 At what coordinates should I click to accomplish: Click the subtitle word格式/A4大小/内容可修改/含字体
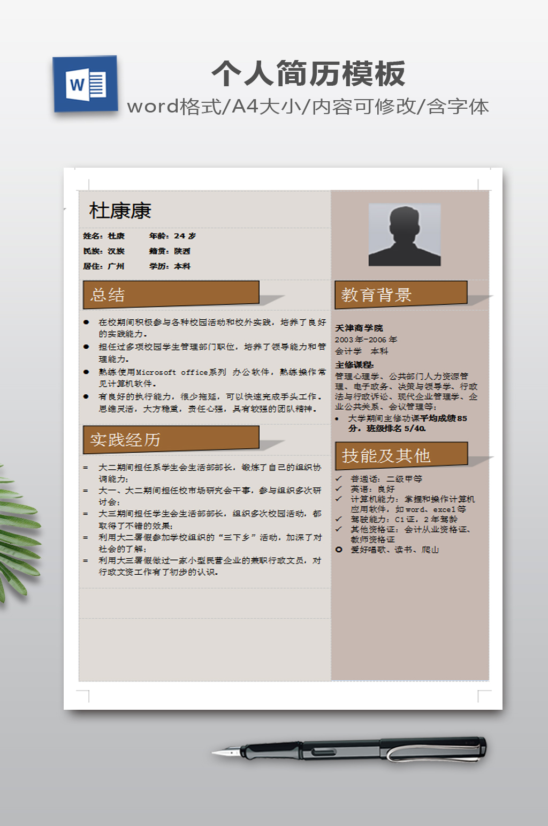(x=308, y=107)
